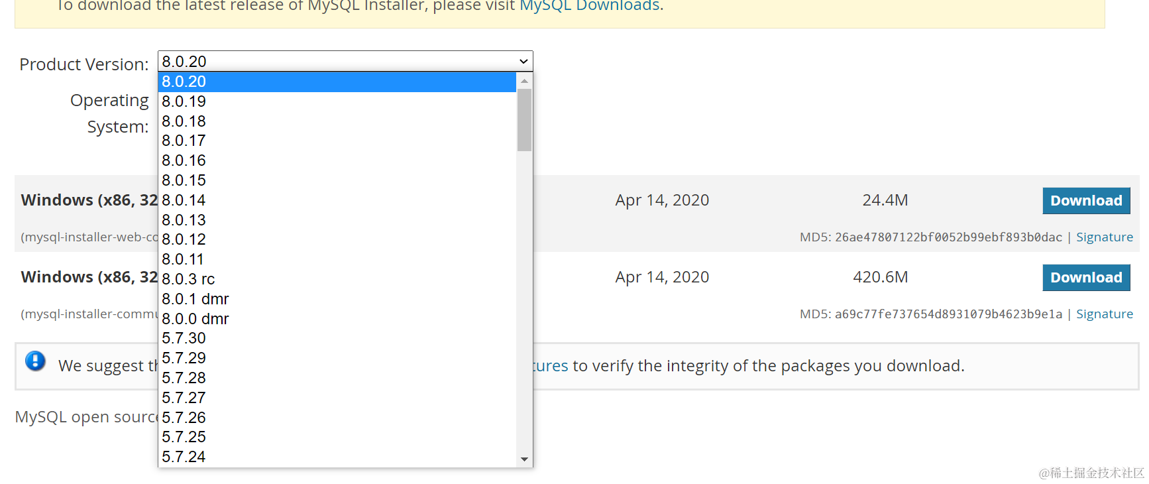Click the version list scroll-down arrow
Screen dimensions: 1149x484
tap(524, 459)
